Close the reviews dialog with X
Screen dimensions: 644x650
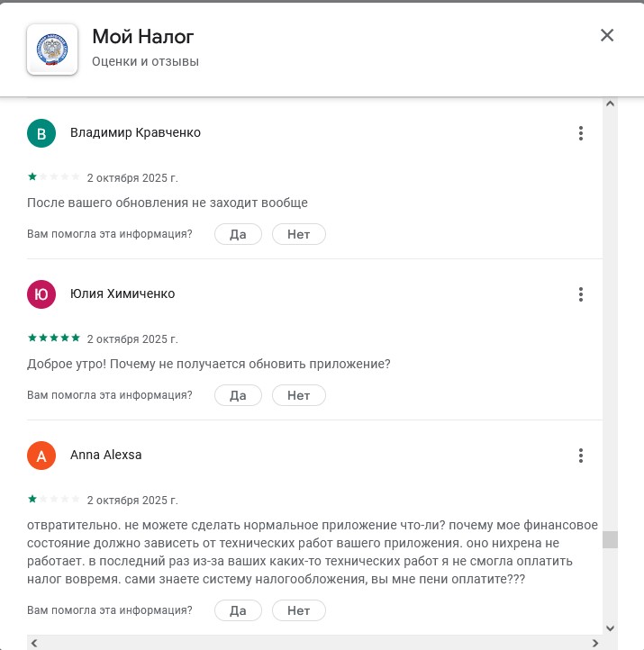click(607, 36)
